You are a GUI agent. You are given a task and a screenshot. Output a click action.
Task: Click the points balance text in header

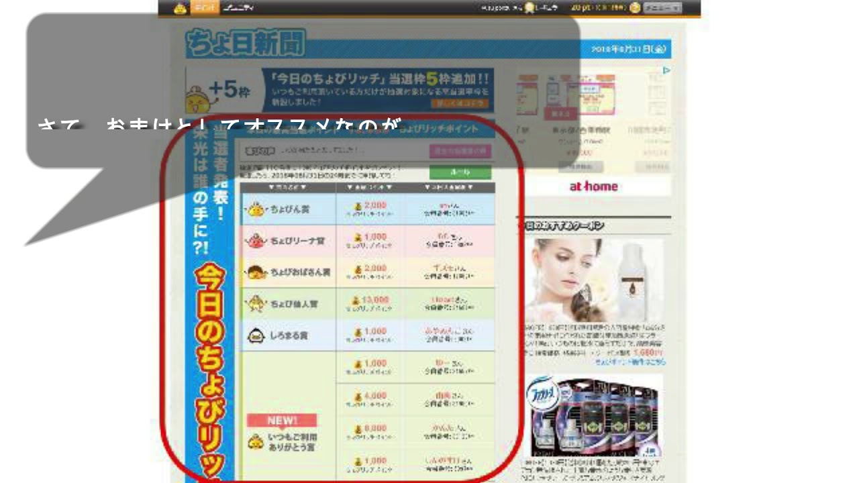tap(599, 8)
